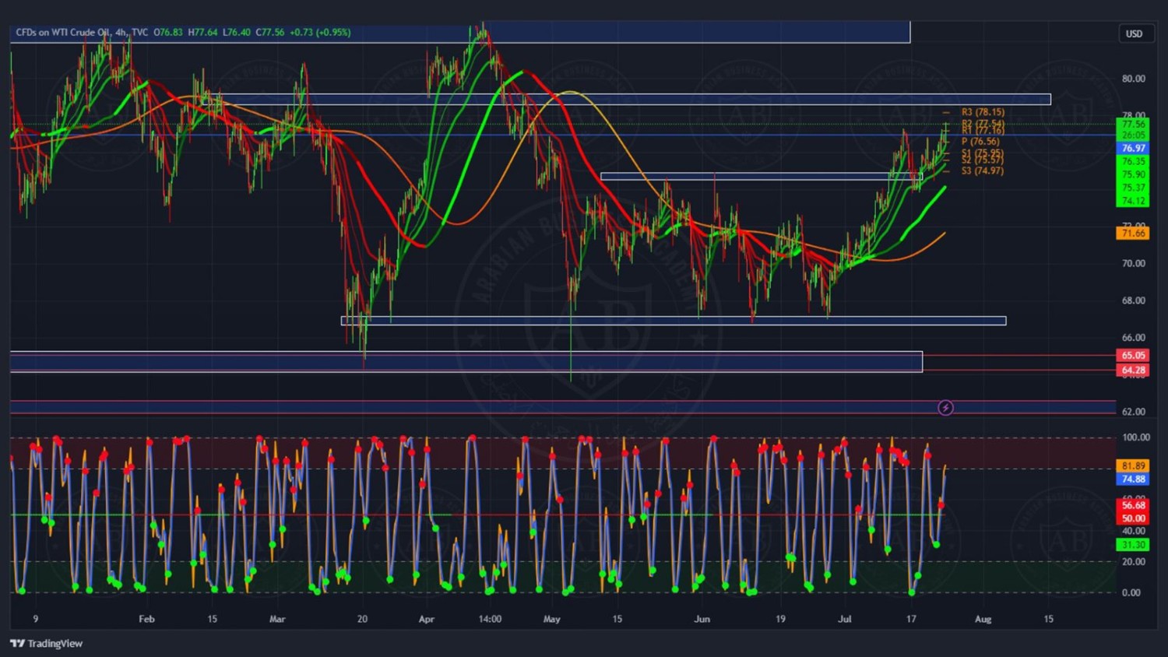This screenshot has width=1168, height=657.
Task: Select the S3 (74.97) pivot label
Action: click(x=983, y=170)
